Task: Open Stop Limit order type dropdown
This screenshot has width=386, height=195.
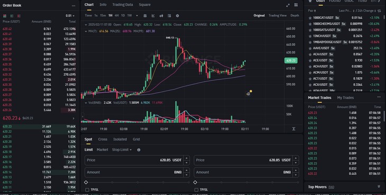Action: pos(122,150)
